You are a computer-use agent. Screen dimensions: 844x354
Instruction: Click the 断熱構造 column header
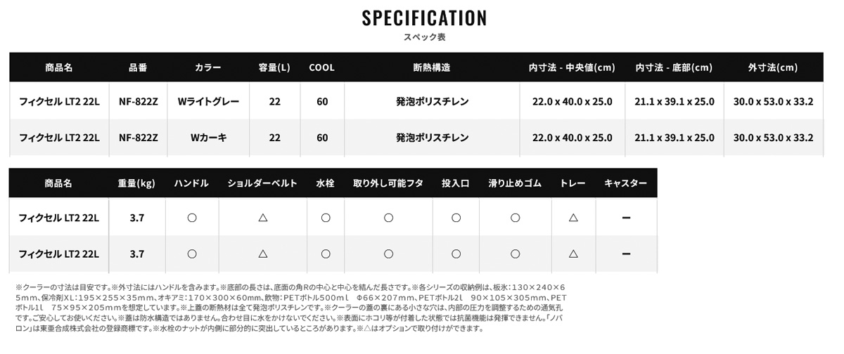pyautogui.click(x=432, y=68)
